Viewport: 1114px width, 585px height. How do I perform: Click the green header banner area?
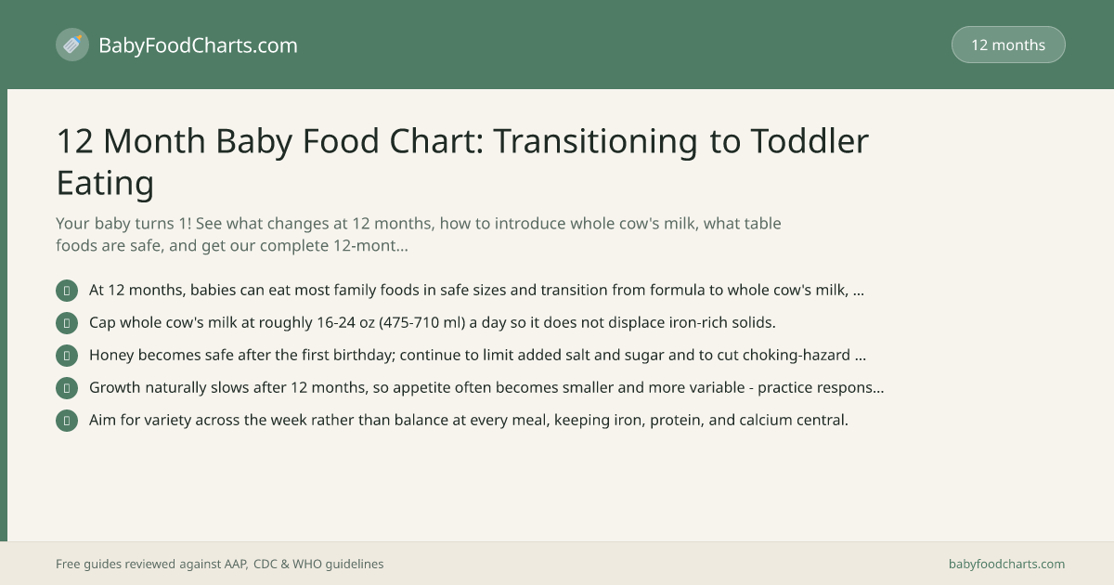[557, 45]
